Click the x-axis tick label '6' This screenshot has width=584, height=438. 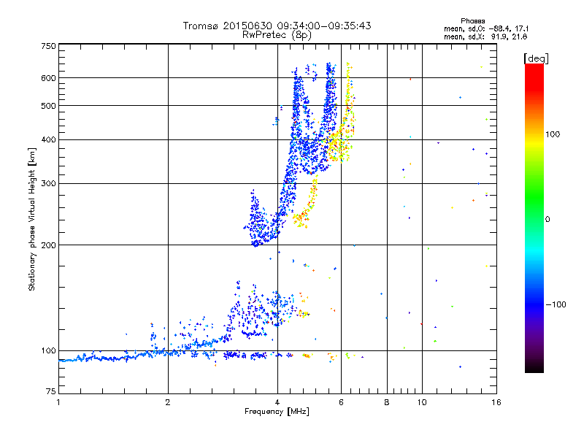point(341,402)
